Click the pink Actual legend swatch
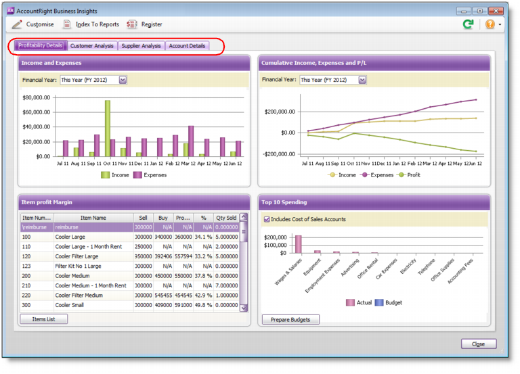Screen dimensions: 520x374 click(x=350, y=302)
